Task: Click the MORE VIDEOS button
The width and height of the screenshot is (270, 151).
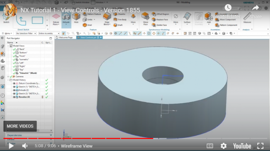Action: [20, 126]
